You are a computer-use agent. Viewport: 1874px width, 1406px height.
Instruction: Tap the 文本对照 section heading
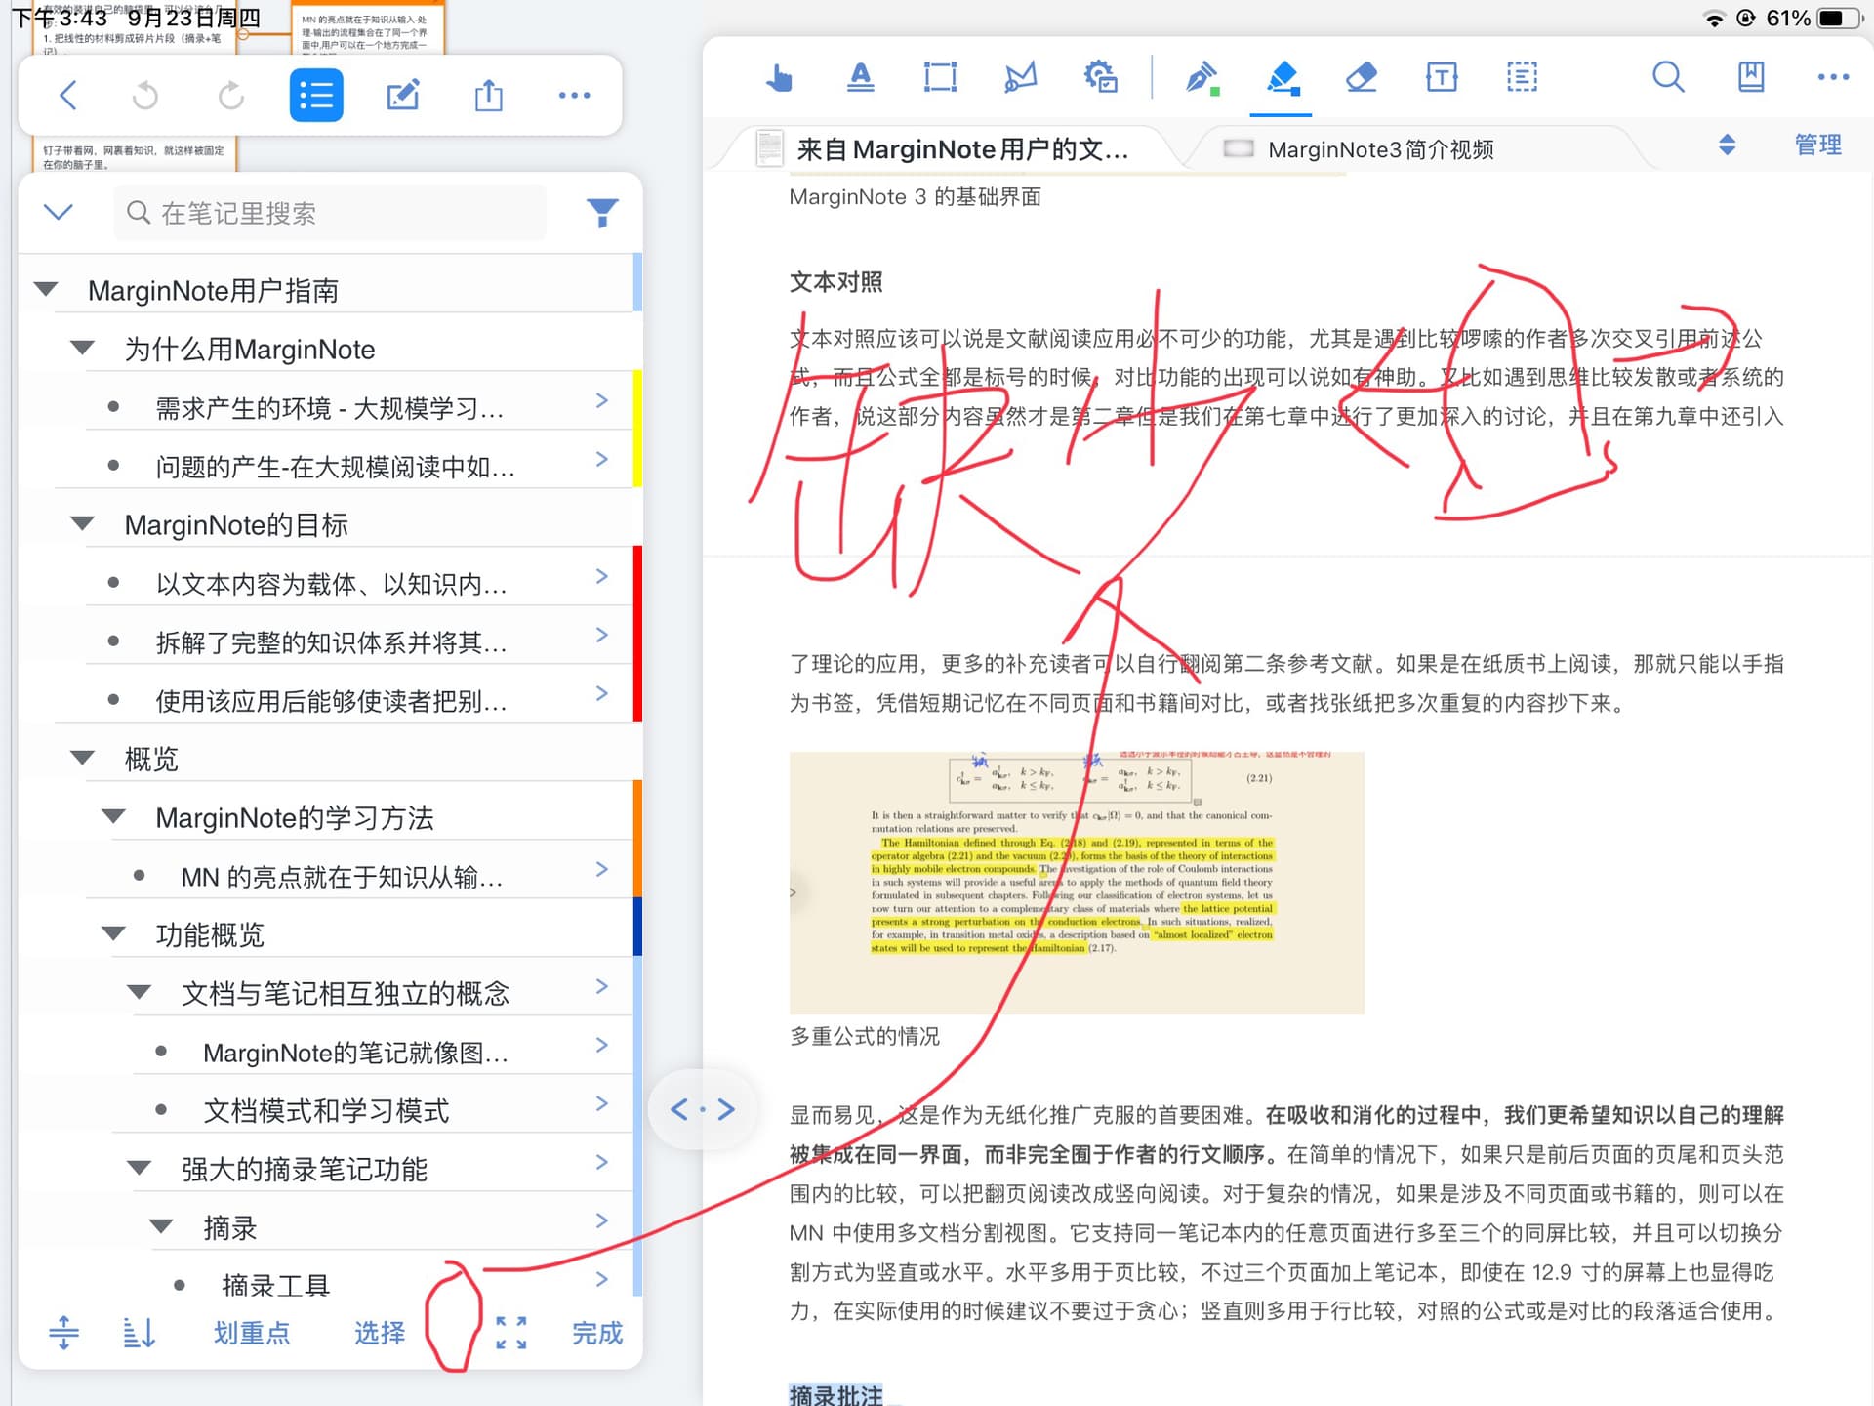(835, 282)
